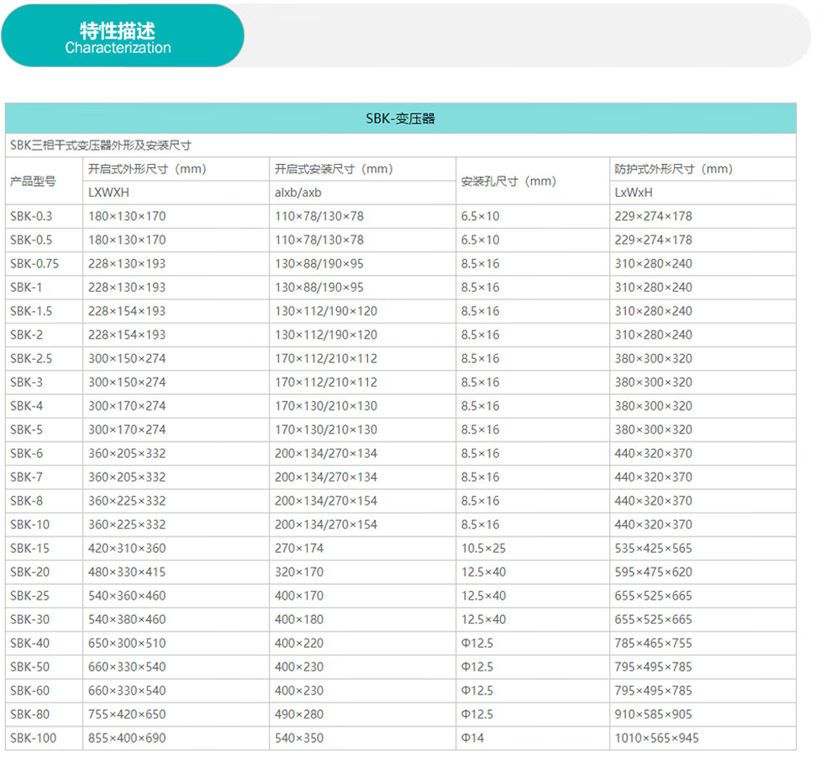This screenshot has width=832, height=784.
Task: Click the SBK-10 model row label
Action: click(x=30, y=524)
